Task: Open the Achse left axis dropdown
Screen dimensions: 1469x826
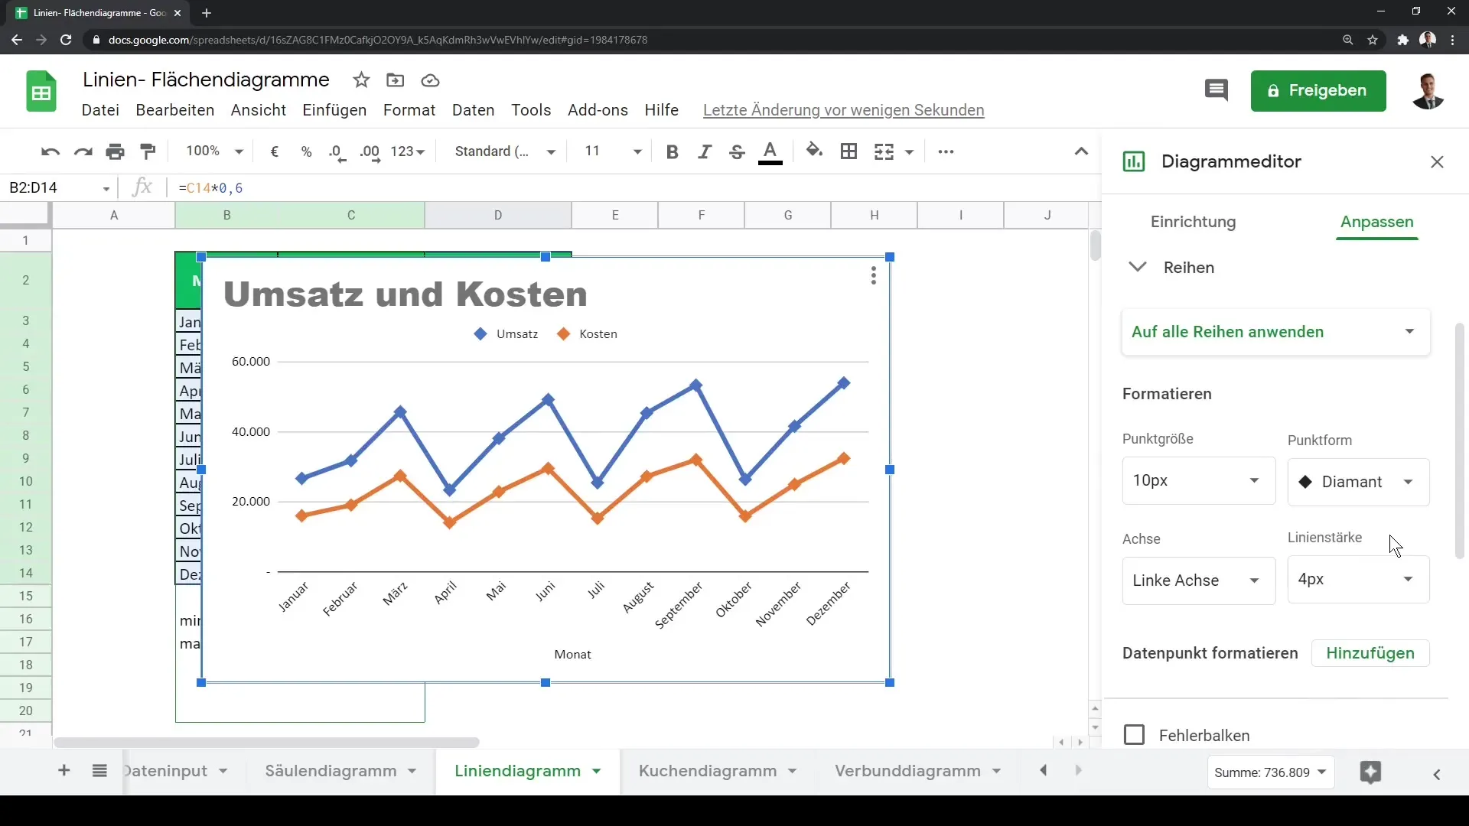Action: point(1196,580)
